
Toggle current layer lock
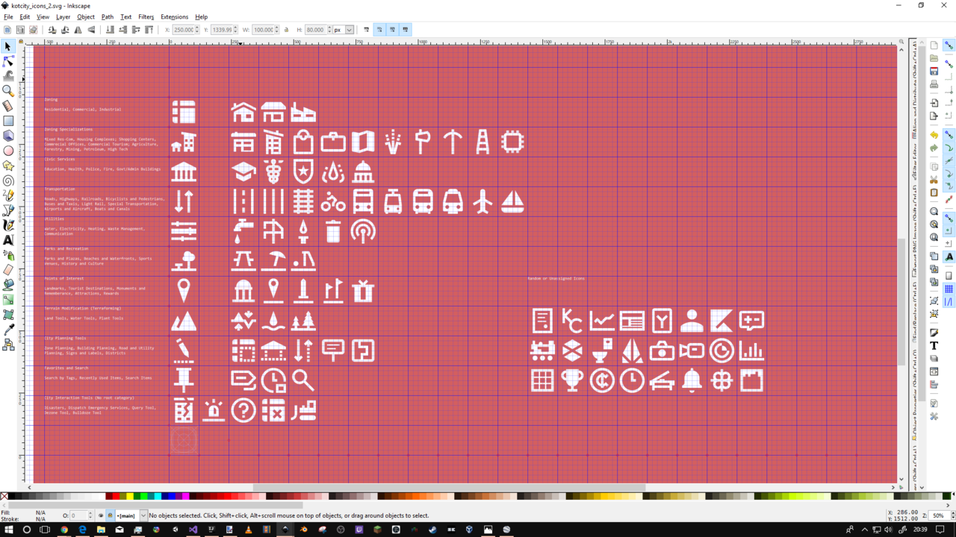tap(110, 515)
